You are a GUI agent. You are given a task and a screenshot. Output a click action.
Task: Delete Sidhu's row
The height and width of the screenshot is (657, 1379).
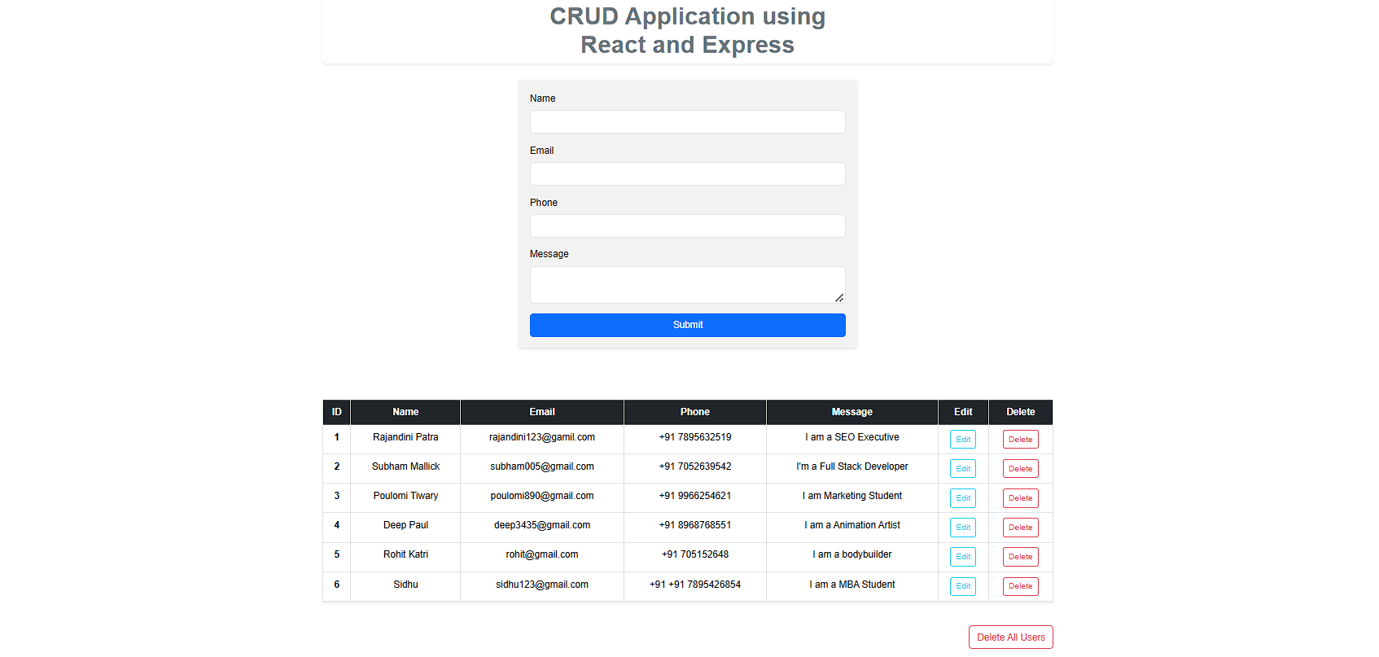tap(1020, 586)
